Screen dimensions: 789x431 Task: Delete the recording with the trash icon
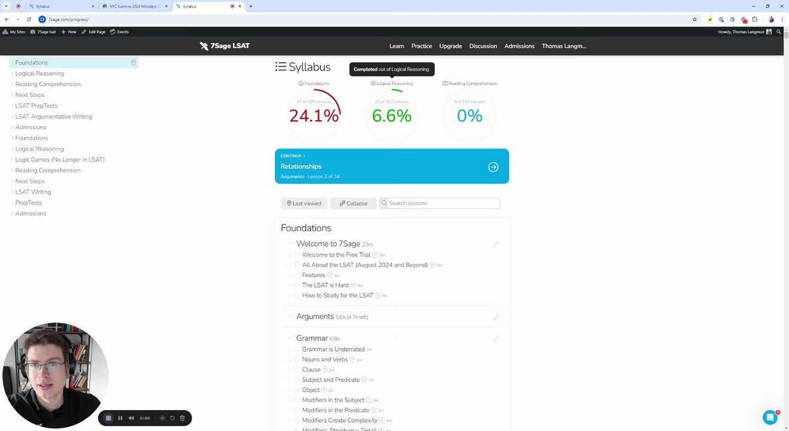(182, 418)
